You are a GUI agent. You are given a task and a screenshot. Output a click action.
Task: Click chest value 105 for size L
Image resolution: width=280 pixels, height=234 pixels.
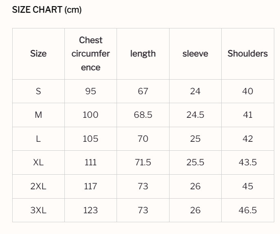tap(90, 139)
